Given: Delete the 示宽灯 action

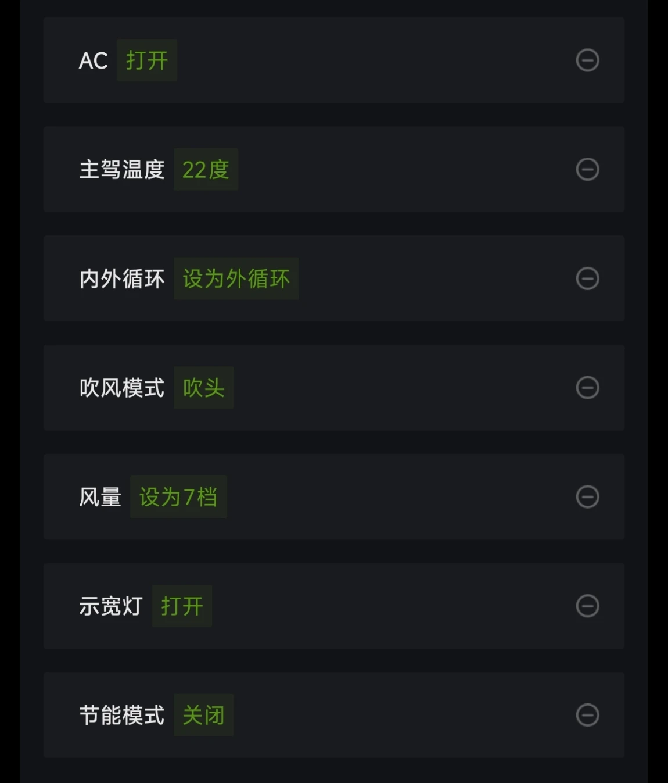Looking at the screenshot, I should (x=587, y=606).
